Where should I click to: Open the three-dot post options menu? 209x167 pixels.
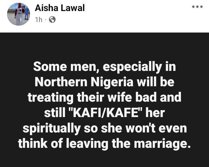(x=197, y=7)
